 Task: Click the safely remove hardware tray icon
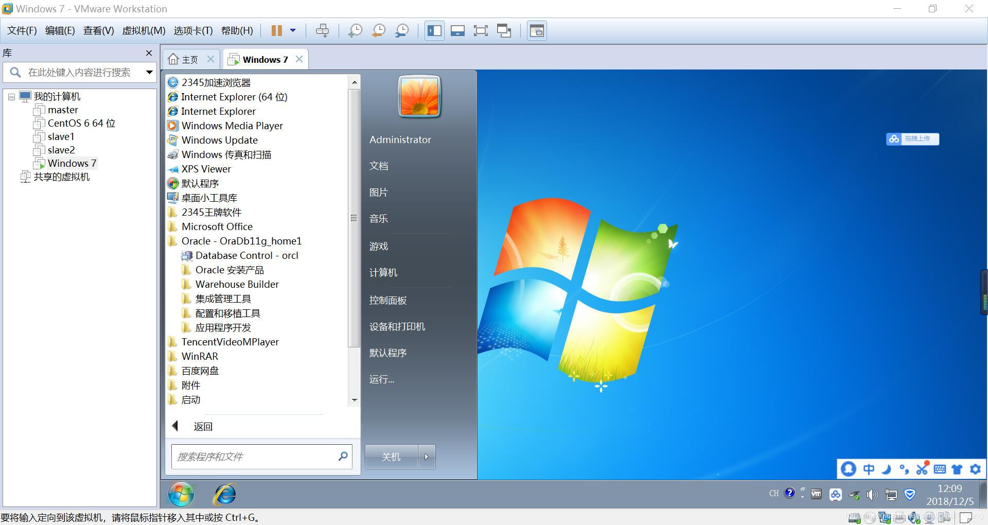854,495
